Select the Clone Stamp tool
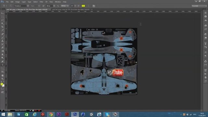This screenshot has width=208, height=117. tap(2, 41)
